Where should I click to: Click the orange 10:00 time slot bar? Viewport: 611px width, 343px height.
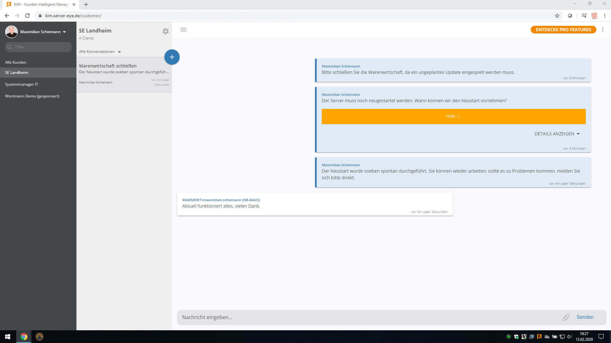453,117
